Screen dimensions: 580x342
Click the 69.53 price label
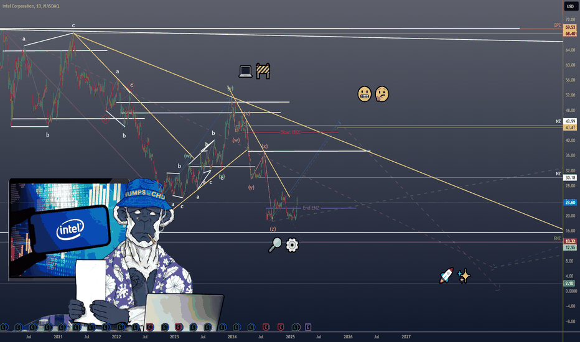coord(570,27)
